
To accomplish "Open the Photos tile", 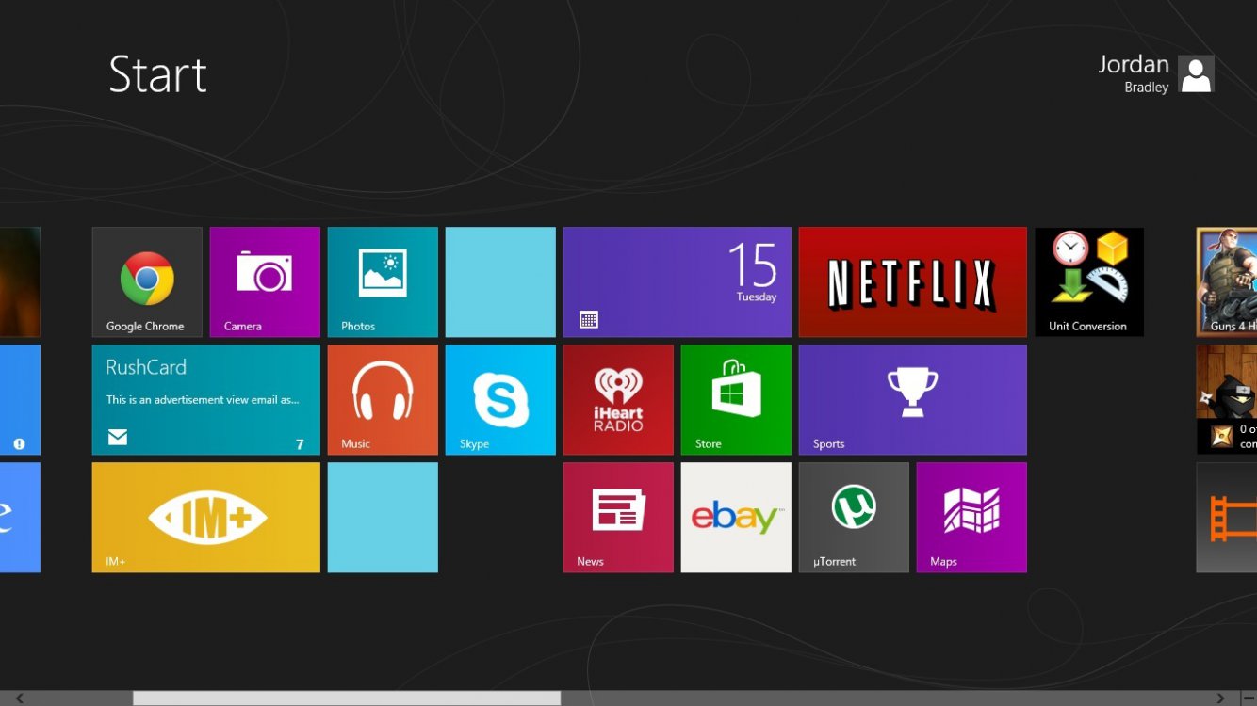I will point(383,281).
